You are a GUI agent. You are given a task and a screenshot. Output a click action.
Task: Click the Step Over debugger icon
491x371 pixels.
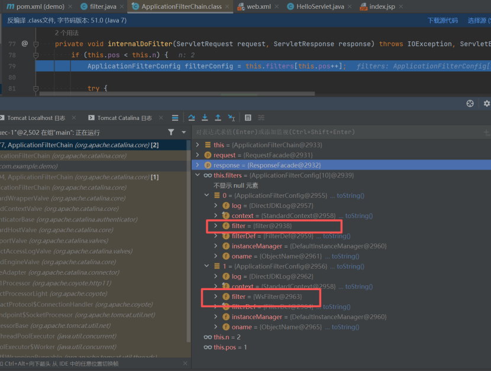click(x=192, y=118)
